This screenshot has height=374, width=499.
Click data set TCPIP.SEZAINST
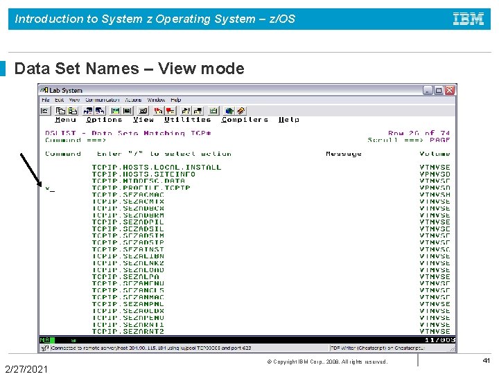tap(128, 249)
